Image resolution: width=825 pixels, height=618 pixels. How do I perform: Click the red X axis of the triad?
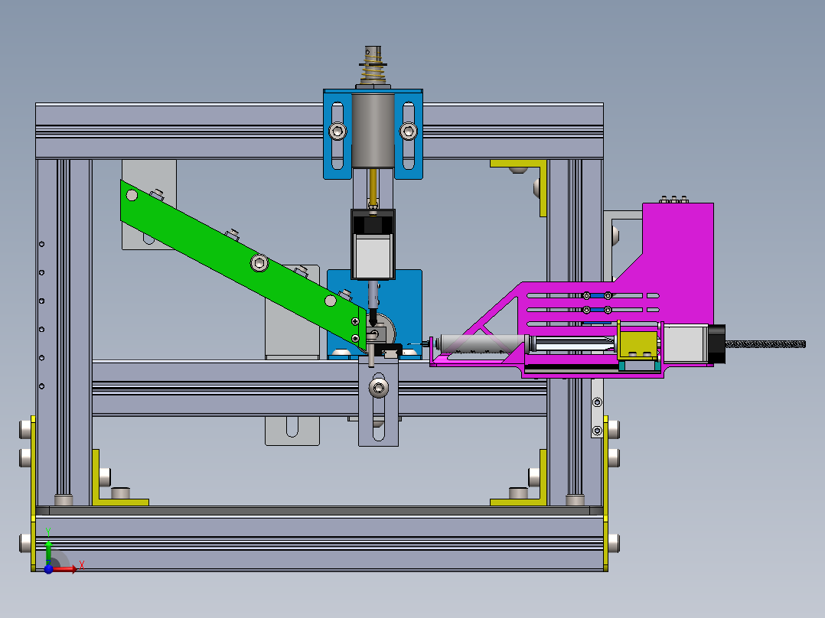64,568
